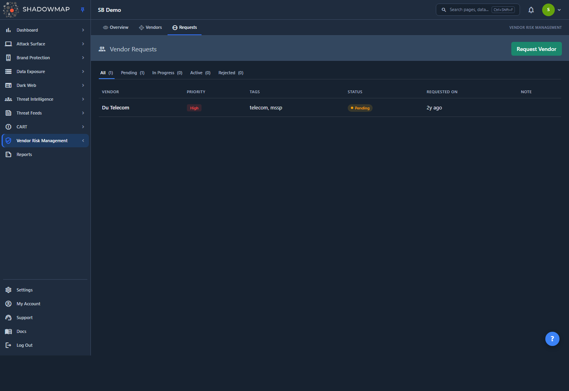Click the Ctrl+Shift+F shortcut hint
Screen dimensions: 569x391
pos(503,10)
